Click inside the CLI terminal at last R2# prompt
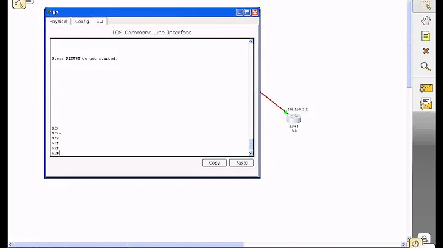443x248 pixels. point(56,153)
